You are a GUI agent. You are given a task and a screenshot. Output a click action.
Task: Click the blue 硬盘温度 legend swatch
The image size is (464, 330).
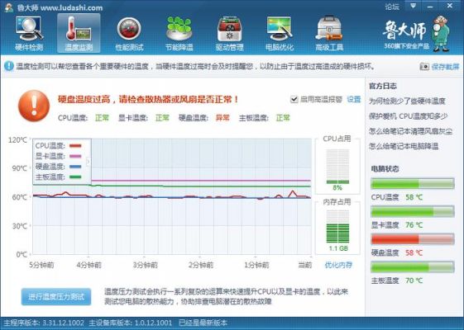point(75,167)
